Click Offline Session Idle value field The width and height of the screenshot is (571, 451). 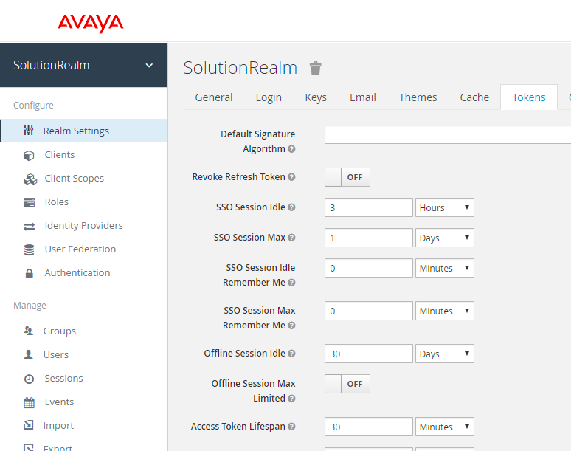click(369, 354)
